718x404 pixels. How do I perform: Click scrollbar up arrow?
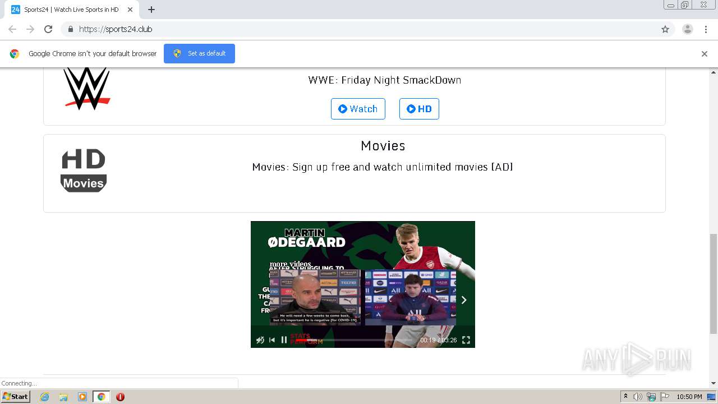714,72
